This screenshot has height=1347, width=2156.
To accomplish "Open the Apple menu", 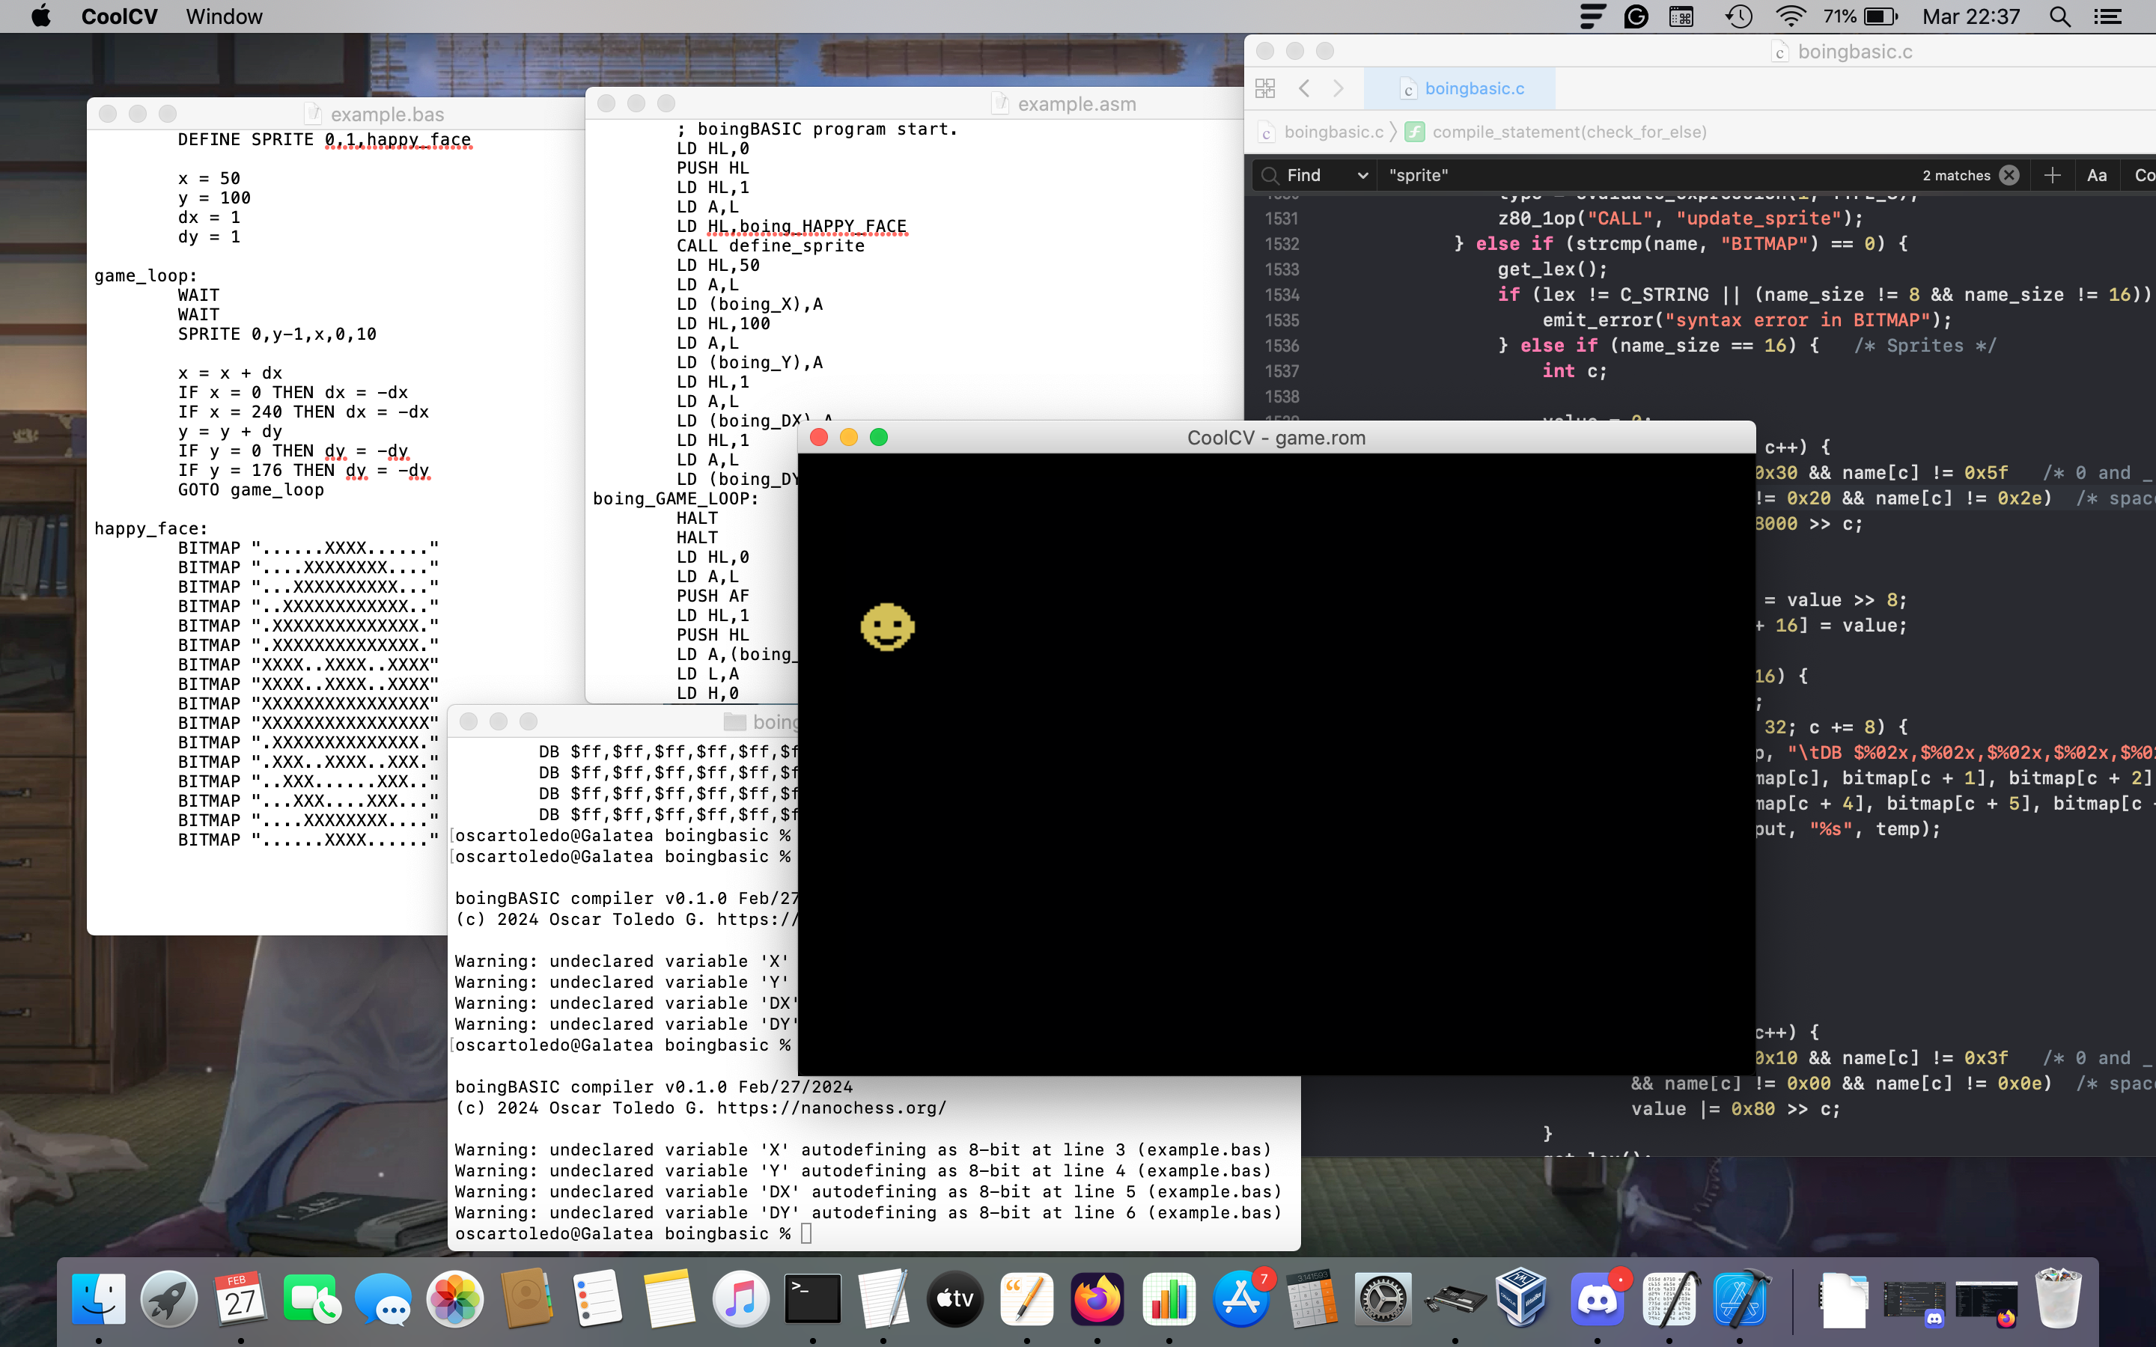I will point(41,16).
